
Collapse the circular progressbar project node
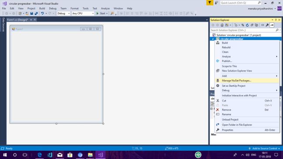(213, 39)
